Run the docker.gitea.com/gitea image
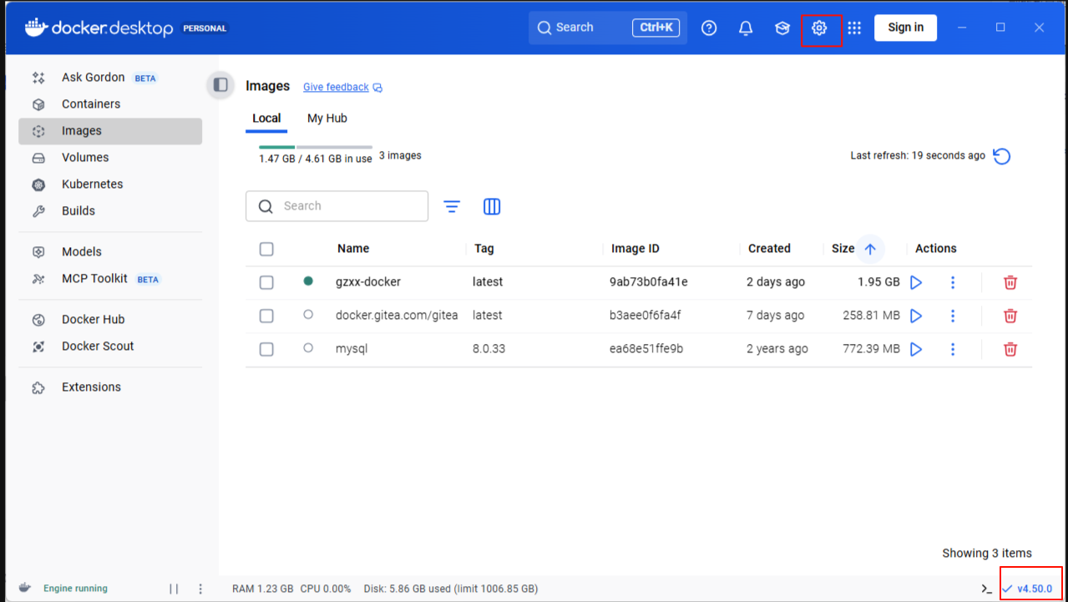Image resolution: width=1068 pixels, height=602 pixels. [x=916, y=316]
